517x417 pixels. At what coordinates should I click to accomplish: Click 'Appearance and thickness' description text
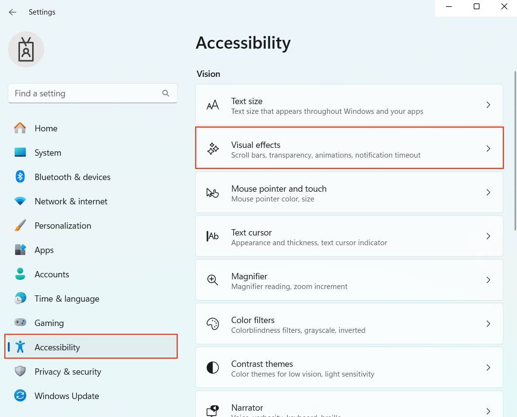point(309,243)
